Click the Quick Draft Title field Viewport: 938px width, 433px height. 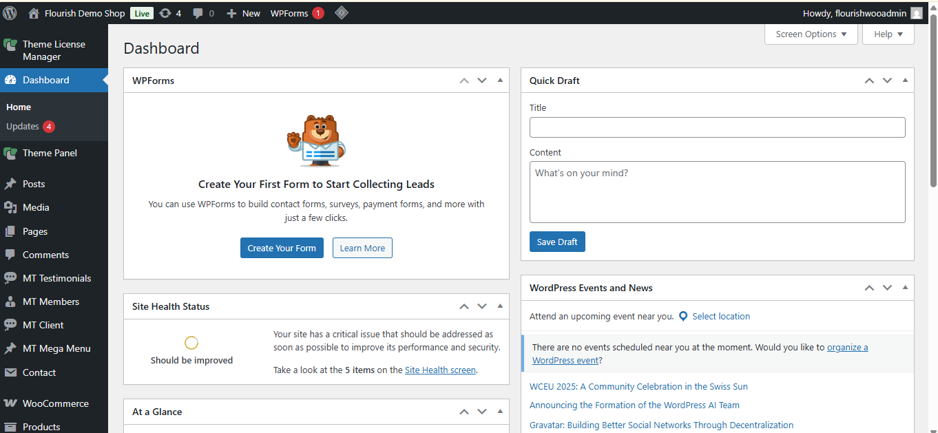[x=717, y=127]
